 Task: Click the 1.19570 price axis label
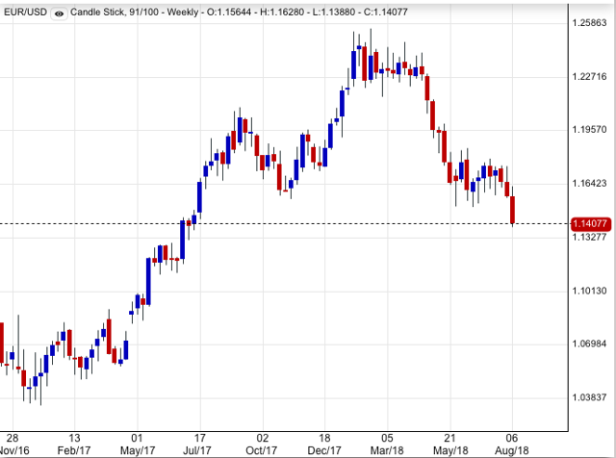point(589,130)
